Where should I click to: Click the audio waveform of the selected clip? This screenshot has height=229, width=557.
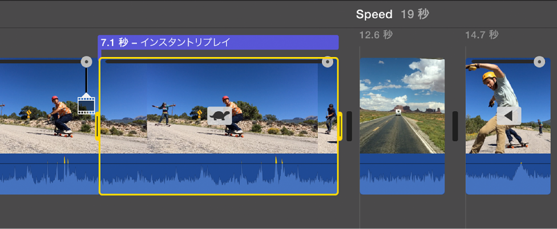click(x=219, y=174)
